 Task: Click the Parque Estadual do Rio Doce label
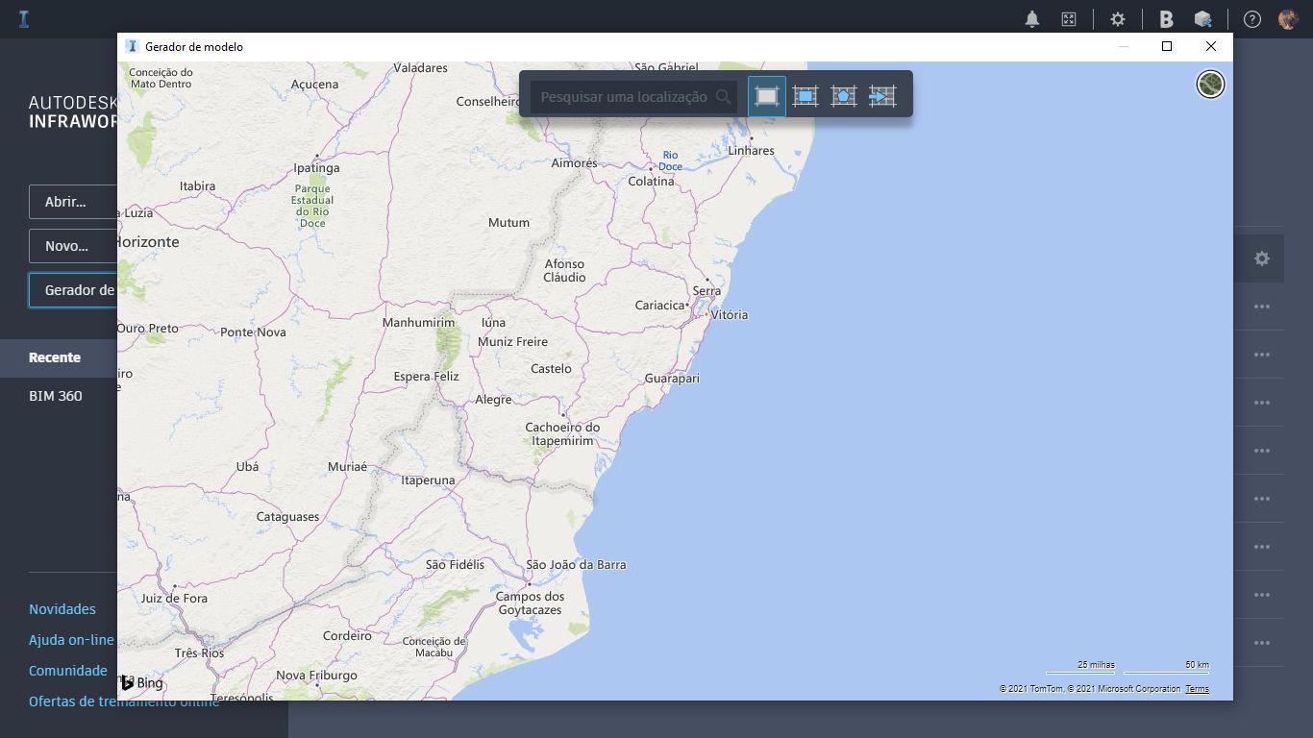312,207
